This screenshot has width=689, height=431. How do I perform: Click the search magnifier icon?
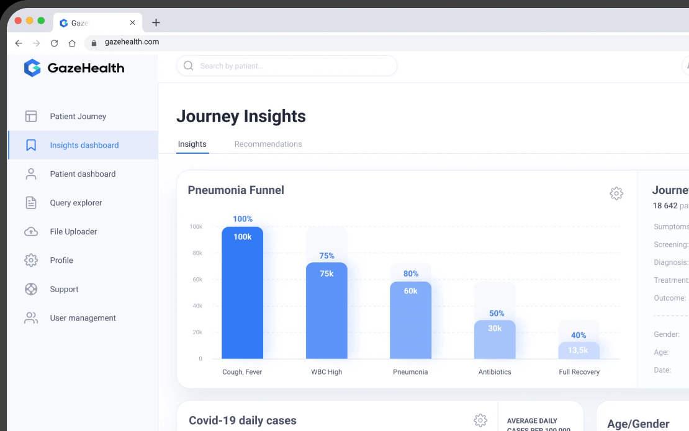tap(189, 66)
